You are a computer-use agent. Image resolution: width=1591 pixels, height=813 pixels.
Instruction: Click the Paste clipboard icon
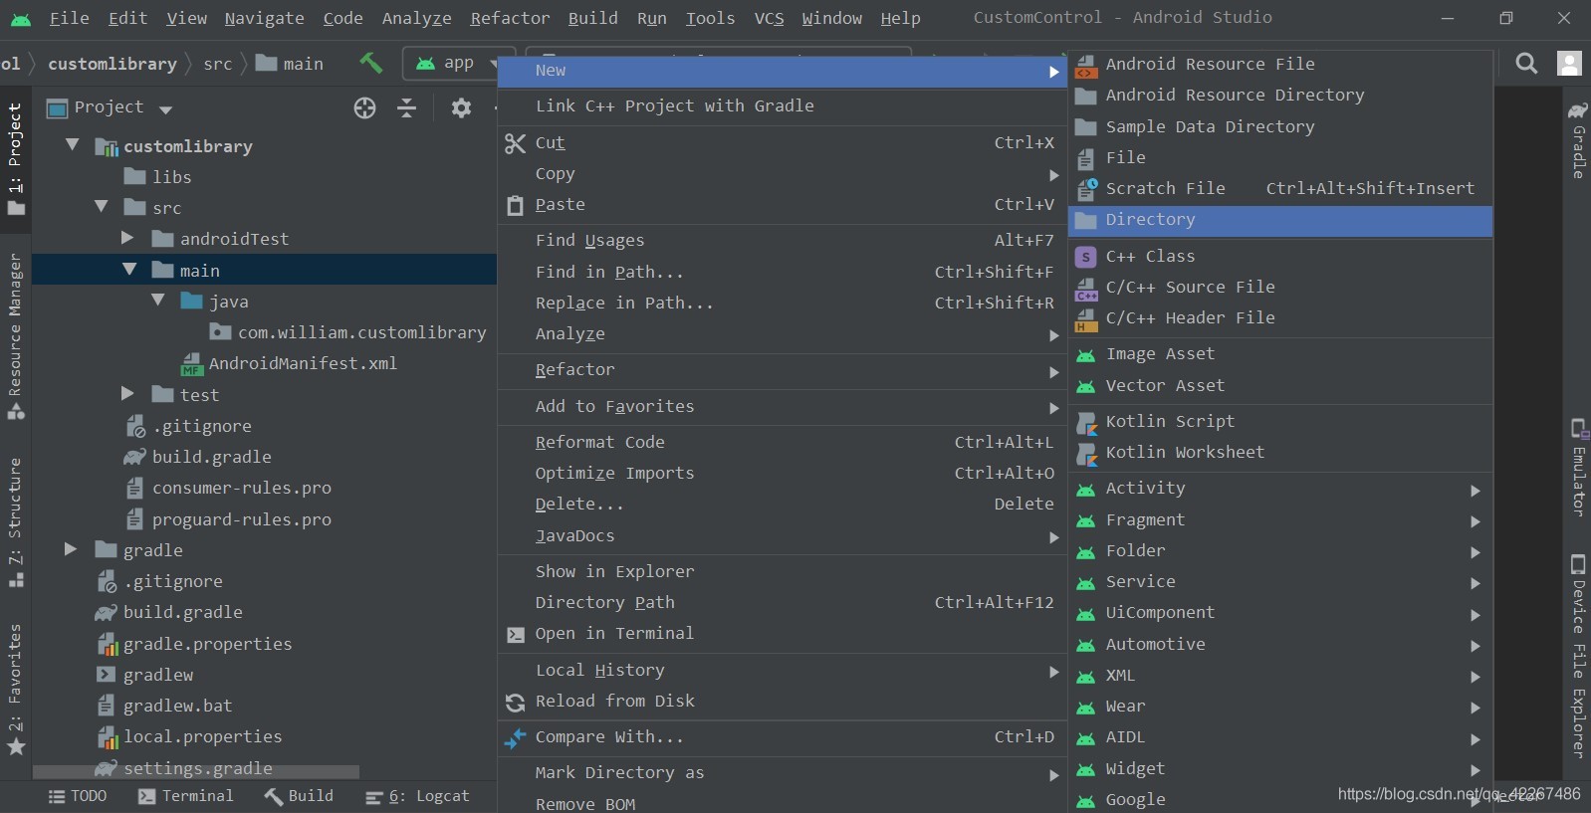(x=515, y=205)
